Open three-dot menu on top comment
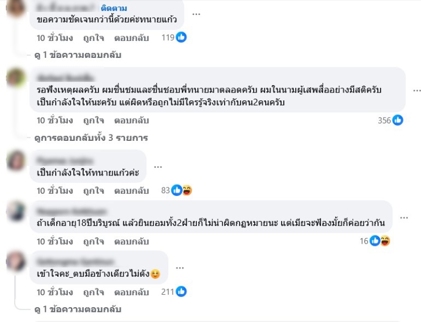421x322 pixels. [x=196, y=14]
